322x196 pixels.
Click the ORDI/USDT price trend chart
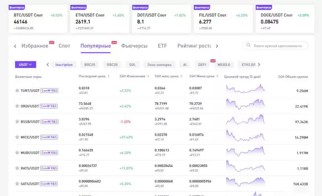(245, 106)
